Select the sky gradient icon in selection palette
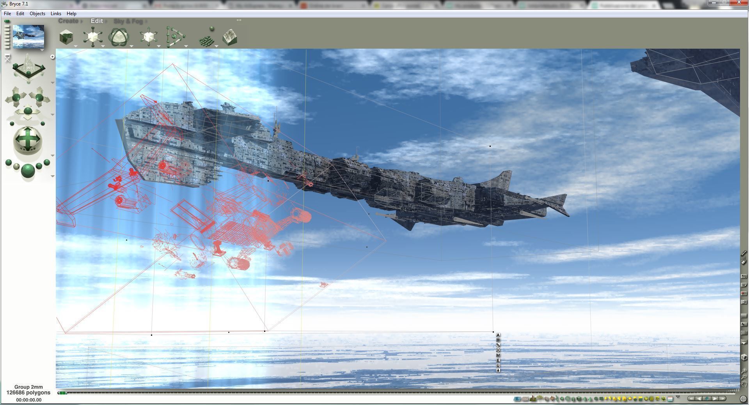The image size is (749, 405). pyautogui.click(x=670, y=399)
